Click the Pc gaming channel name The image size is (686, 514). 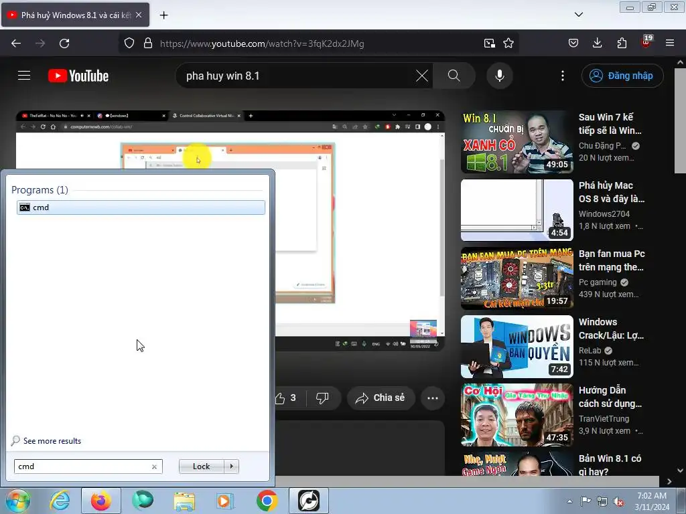click(597, 282)
